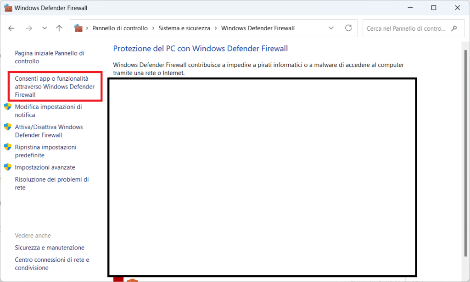Click the refresh button in address bar

348,28
